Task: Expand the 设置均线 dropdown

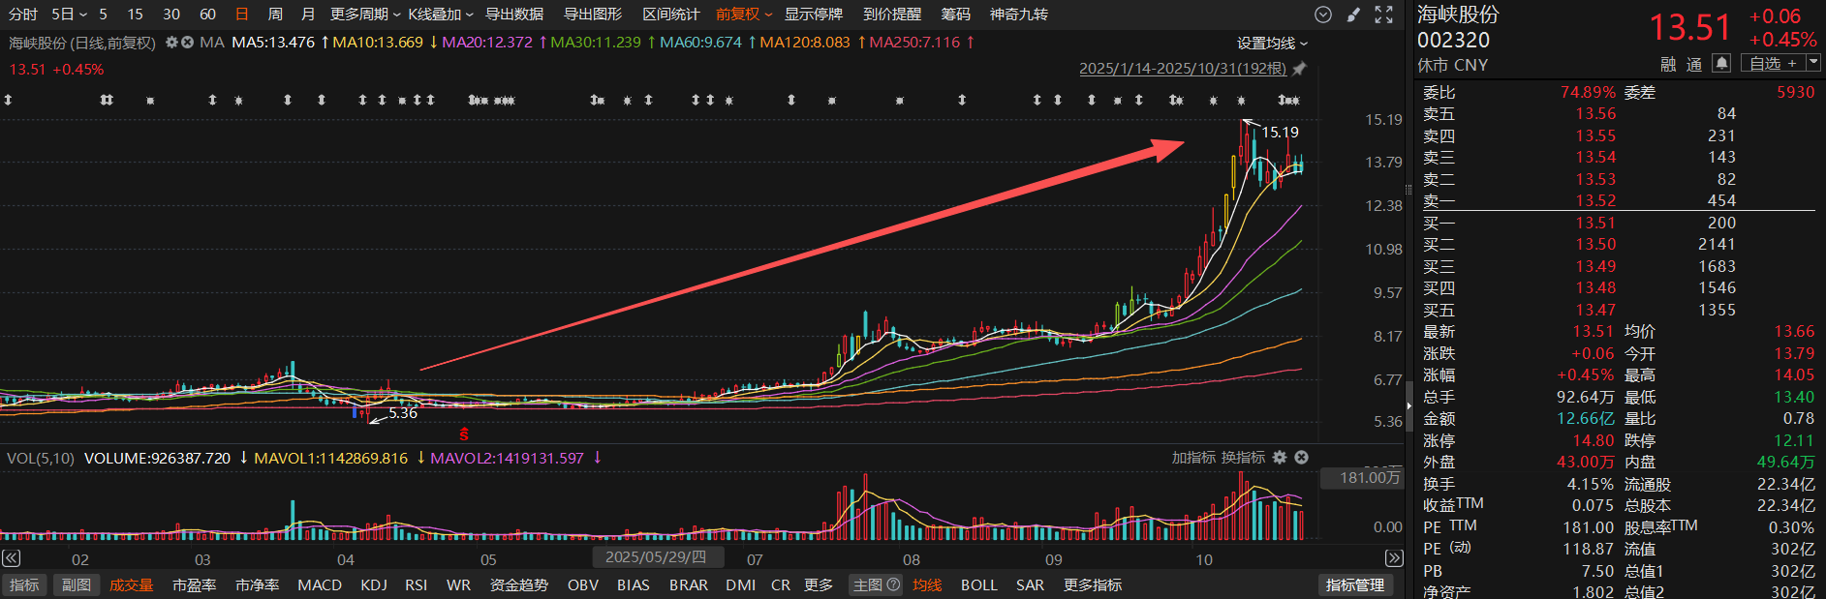Action: click(x=1272, y=44)
